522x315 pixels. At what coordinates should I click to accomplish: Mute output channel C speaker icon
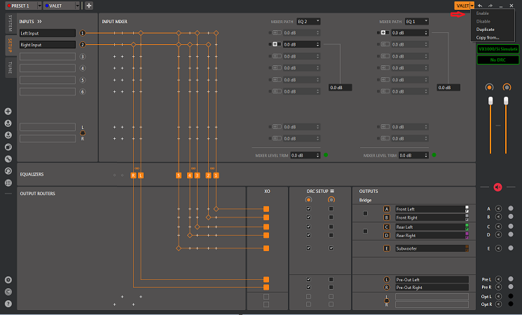498,227
